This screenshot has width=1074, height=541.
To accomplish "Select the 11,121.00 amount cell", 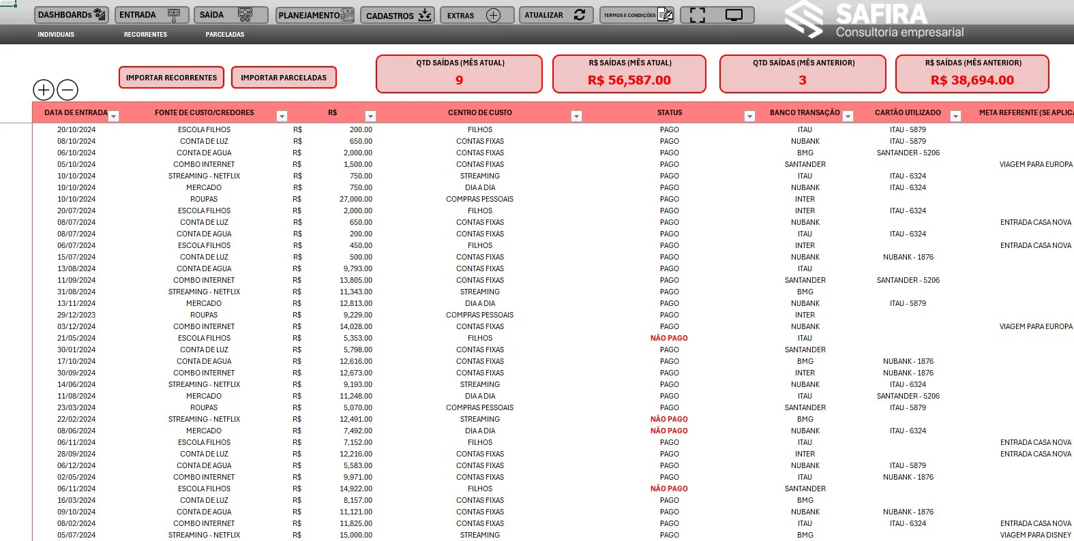I will click(356, 512).
